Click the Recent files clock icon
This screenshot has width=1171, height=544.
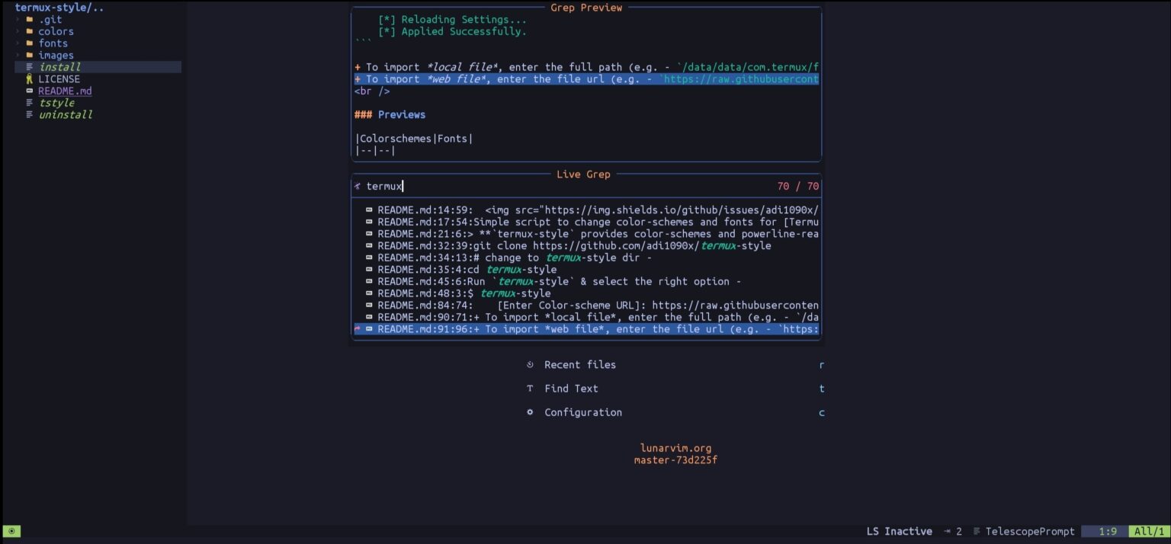(530, 365)
